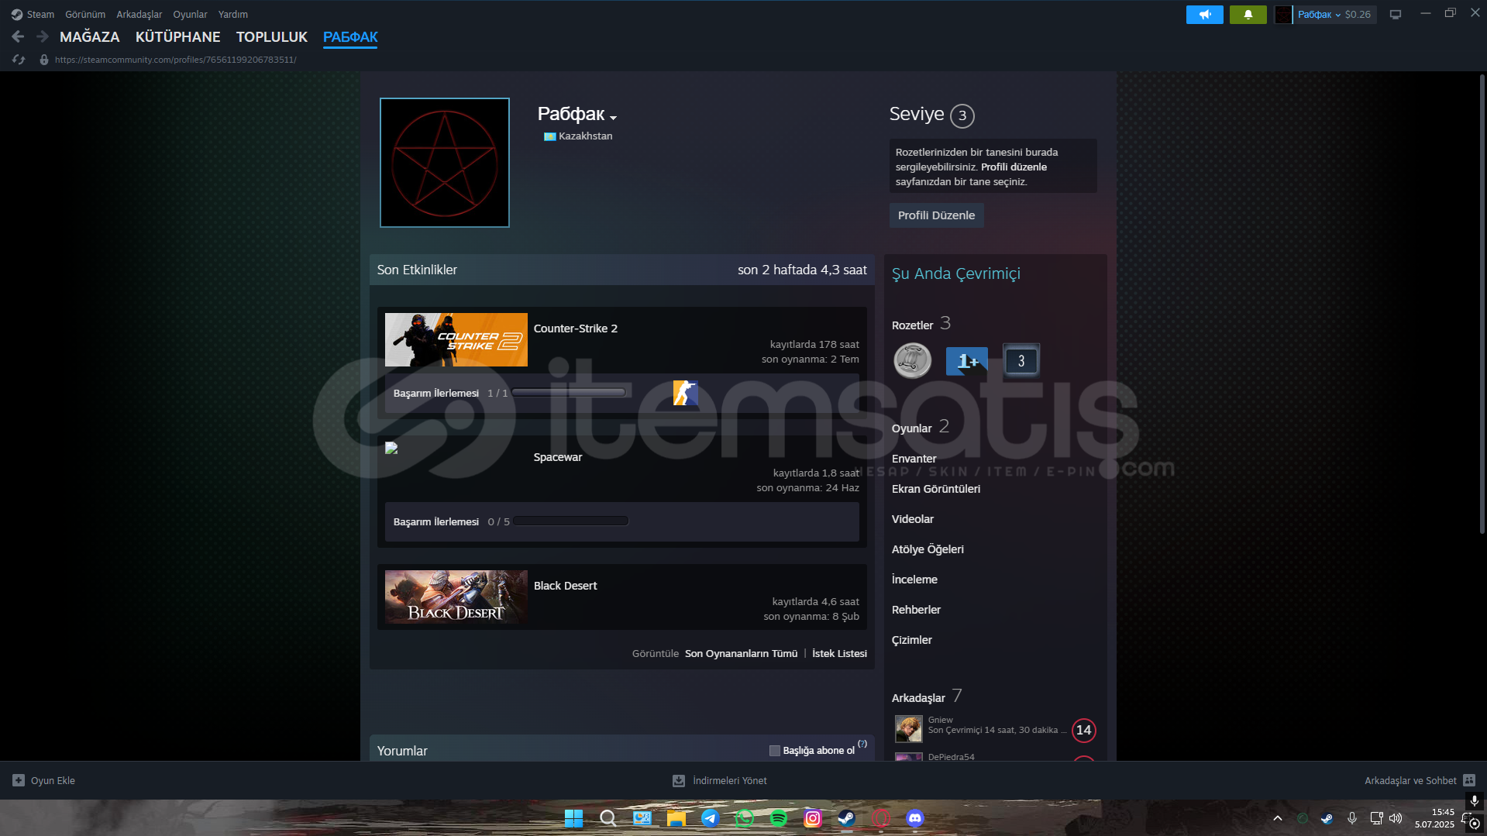Image resolution: width=1487 pixels, height=836 pixels.
Task: Open the green notifications bell
Action: (x=1248, y=15)
